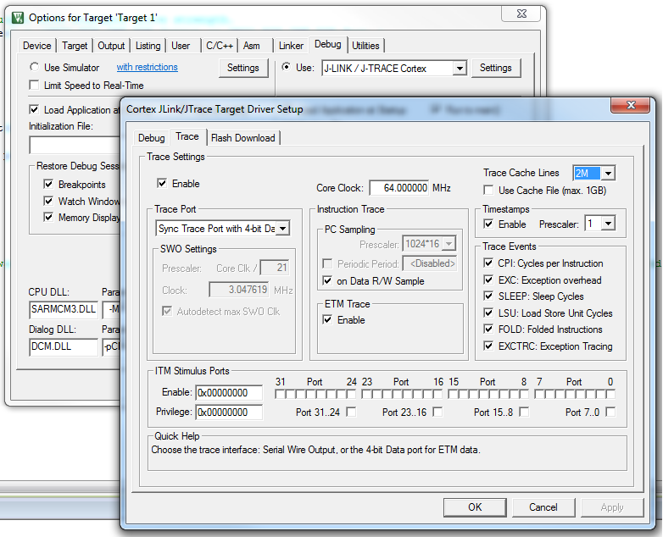Toggle Use Cache File (max. 1GB)
The image size is (663, 537).
pos(488,190)
